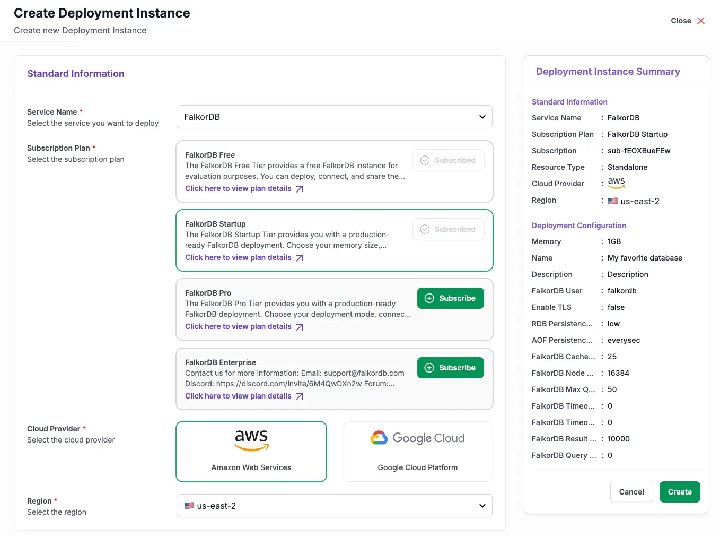Screen dimensions: 720x537
Task: Choose Google Cloud Platform as cloud provider
Action: (418, 452)
